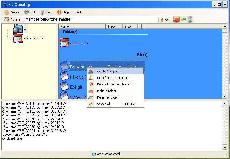
Task: Click file list scrollbar down arrow
Action: [225, 96]
